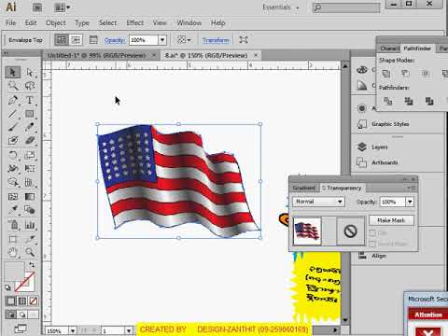Open the Layers panel icon
The width and height of the screenshot is (448, 336).
pos(362,147)
